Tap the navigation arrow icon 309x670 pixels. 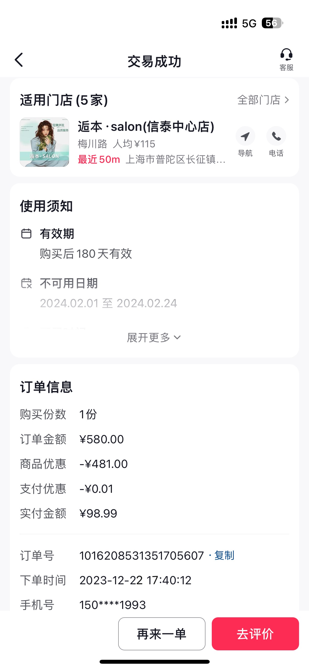click(245, 136)
